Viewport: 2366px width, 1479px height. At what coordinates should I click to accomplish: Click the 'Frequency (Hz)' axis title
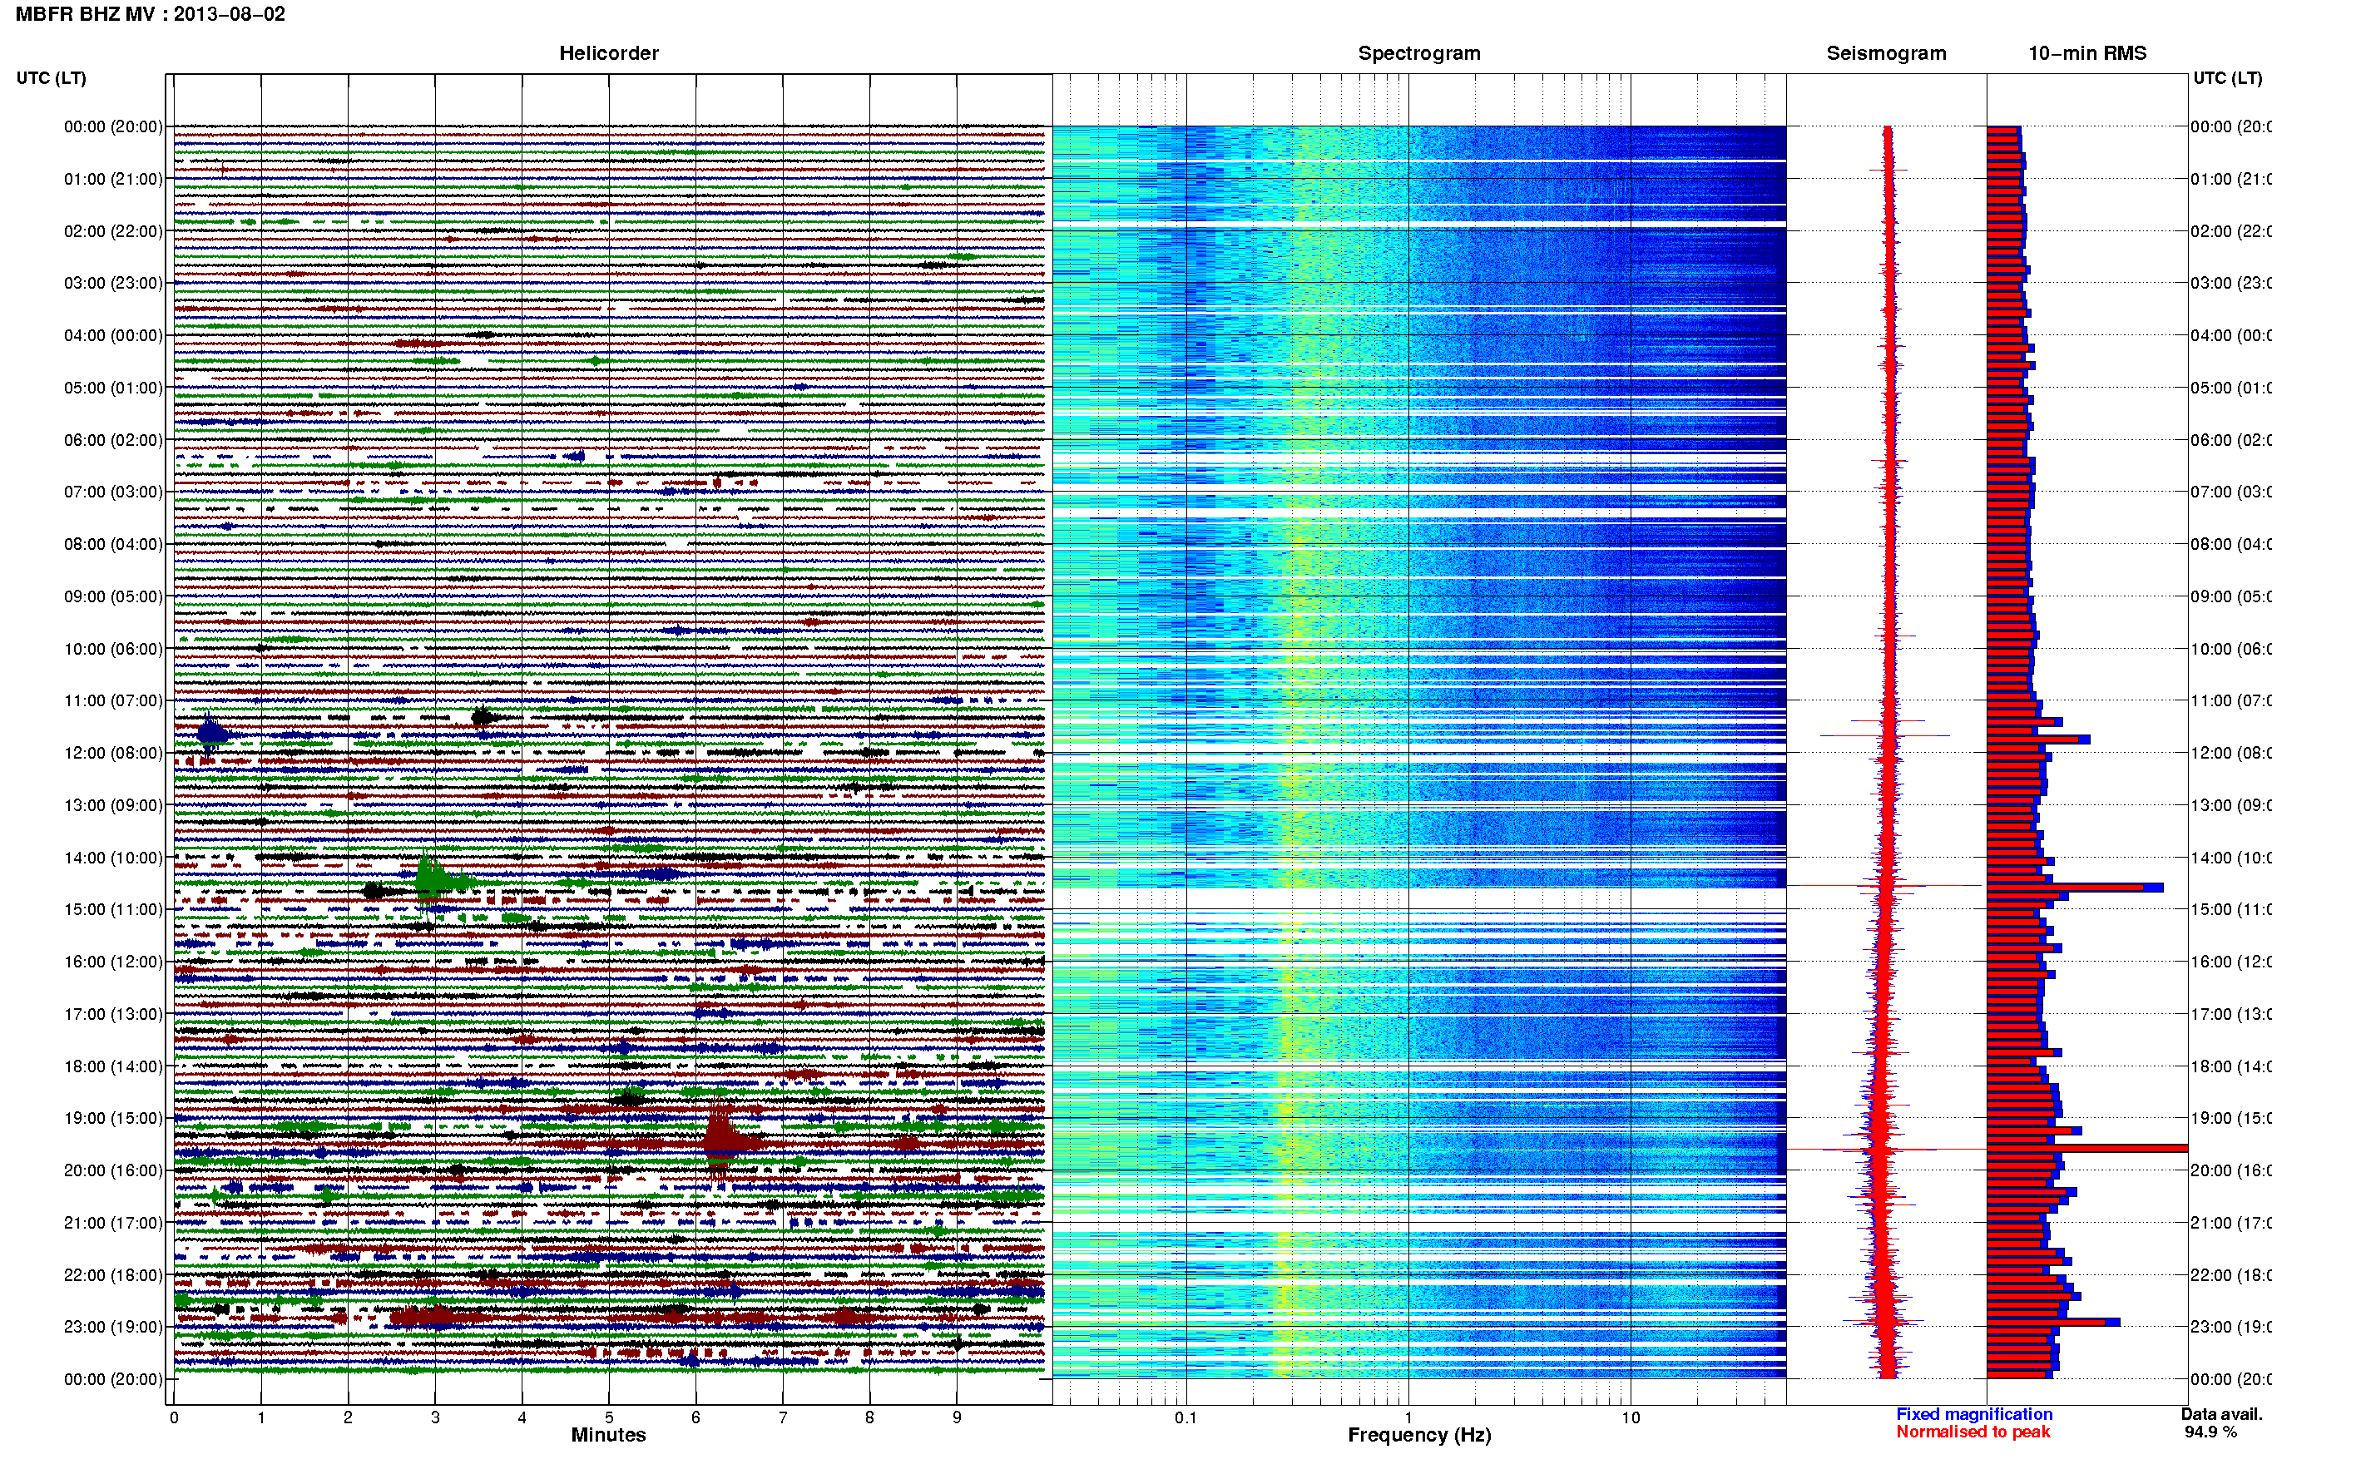coord(1419,1435)
